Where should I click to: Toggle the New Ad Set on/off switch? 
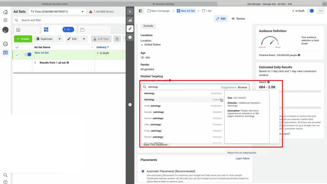(28, 54)
